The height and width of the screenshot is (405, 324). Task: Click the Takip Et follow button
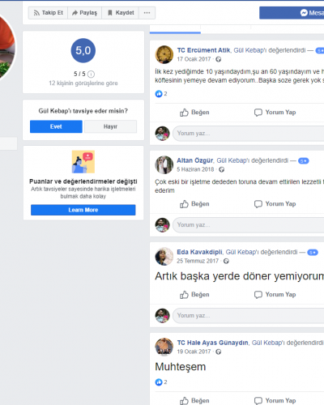[x=48, y=13]
